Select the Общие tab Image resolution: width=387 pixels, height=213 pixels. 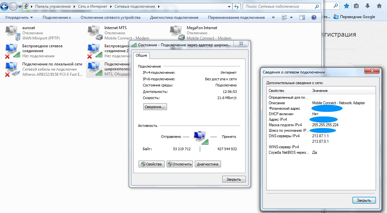pyautogui.click(x=141, y=55)
